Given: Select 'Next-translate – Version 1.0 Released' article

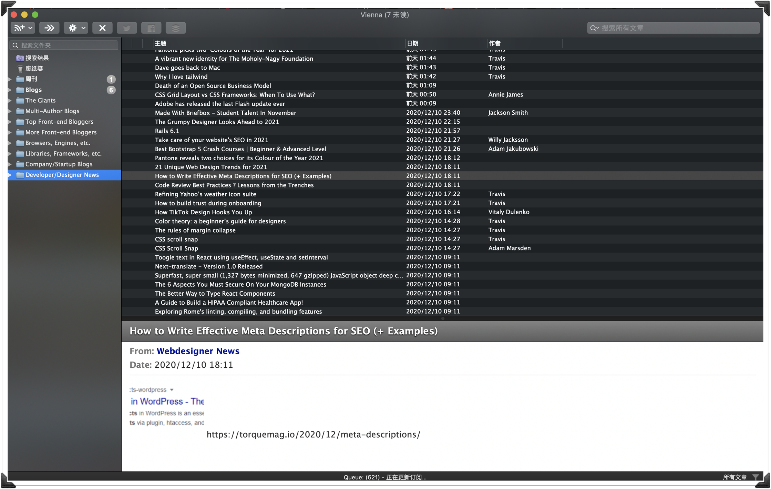Looking at the screenshot, I should point(208,266).
